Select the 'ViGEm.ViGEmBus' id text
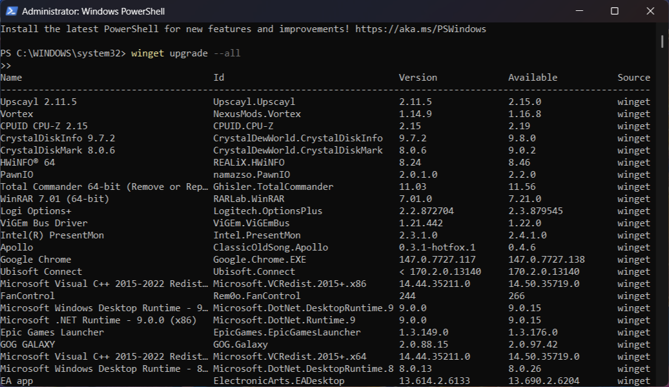The width and height of the screenshot is (669, 387). 251,223
